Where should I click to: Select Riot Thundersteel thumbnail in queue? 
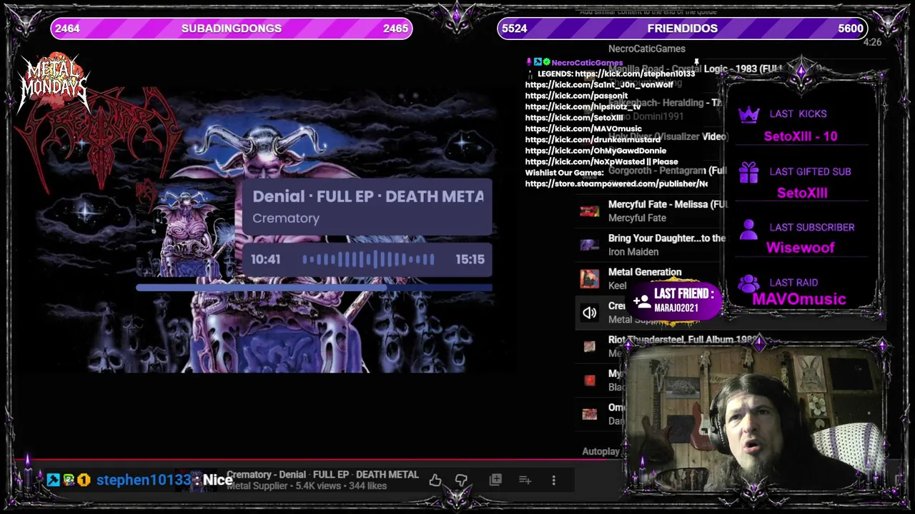(589, 346)
